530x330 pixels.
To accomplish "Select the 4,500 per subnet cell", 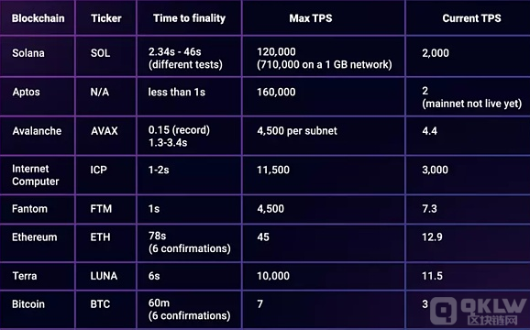I will point(297,131).
